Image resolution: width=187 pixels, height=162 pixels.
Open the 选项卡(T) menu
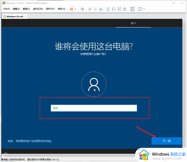pos(50,9)
